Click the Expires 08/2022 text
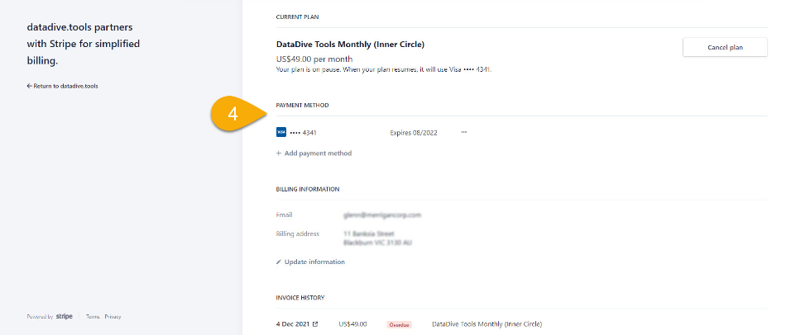 [x=414, y=133]
